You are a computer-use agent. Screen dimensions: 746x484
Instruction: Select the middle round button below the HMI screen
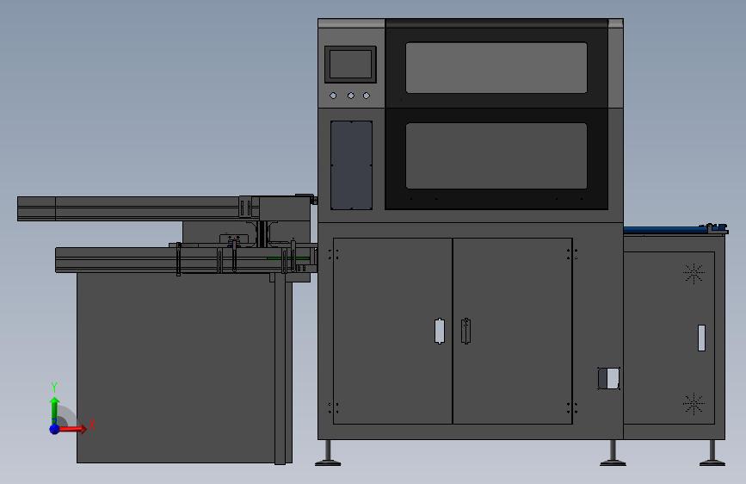[x=351, y=96]
